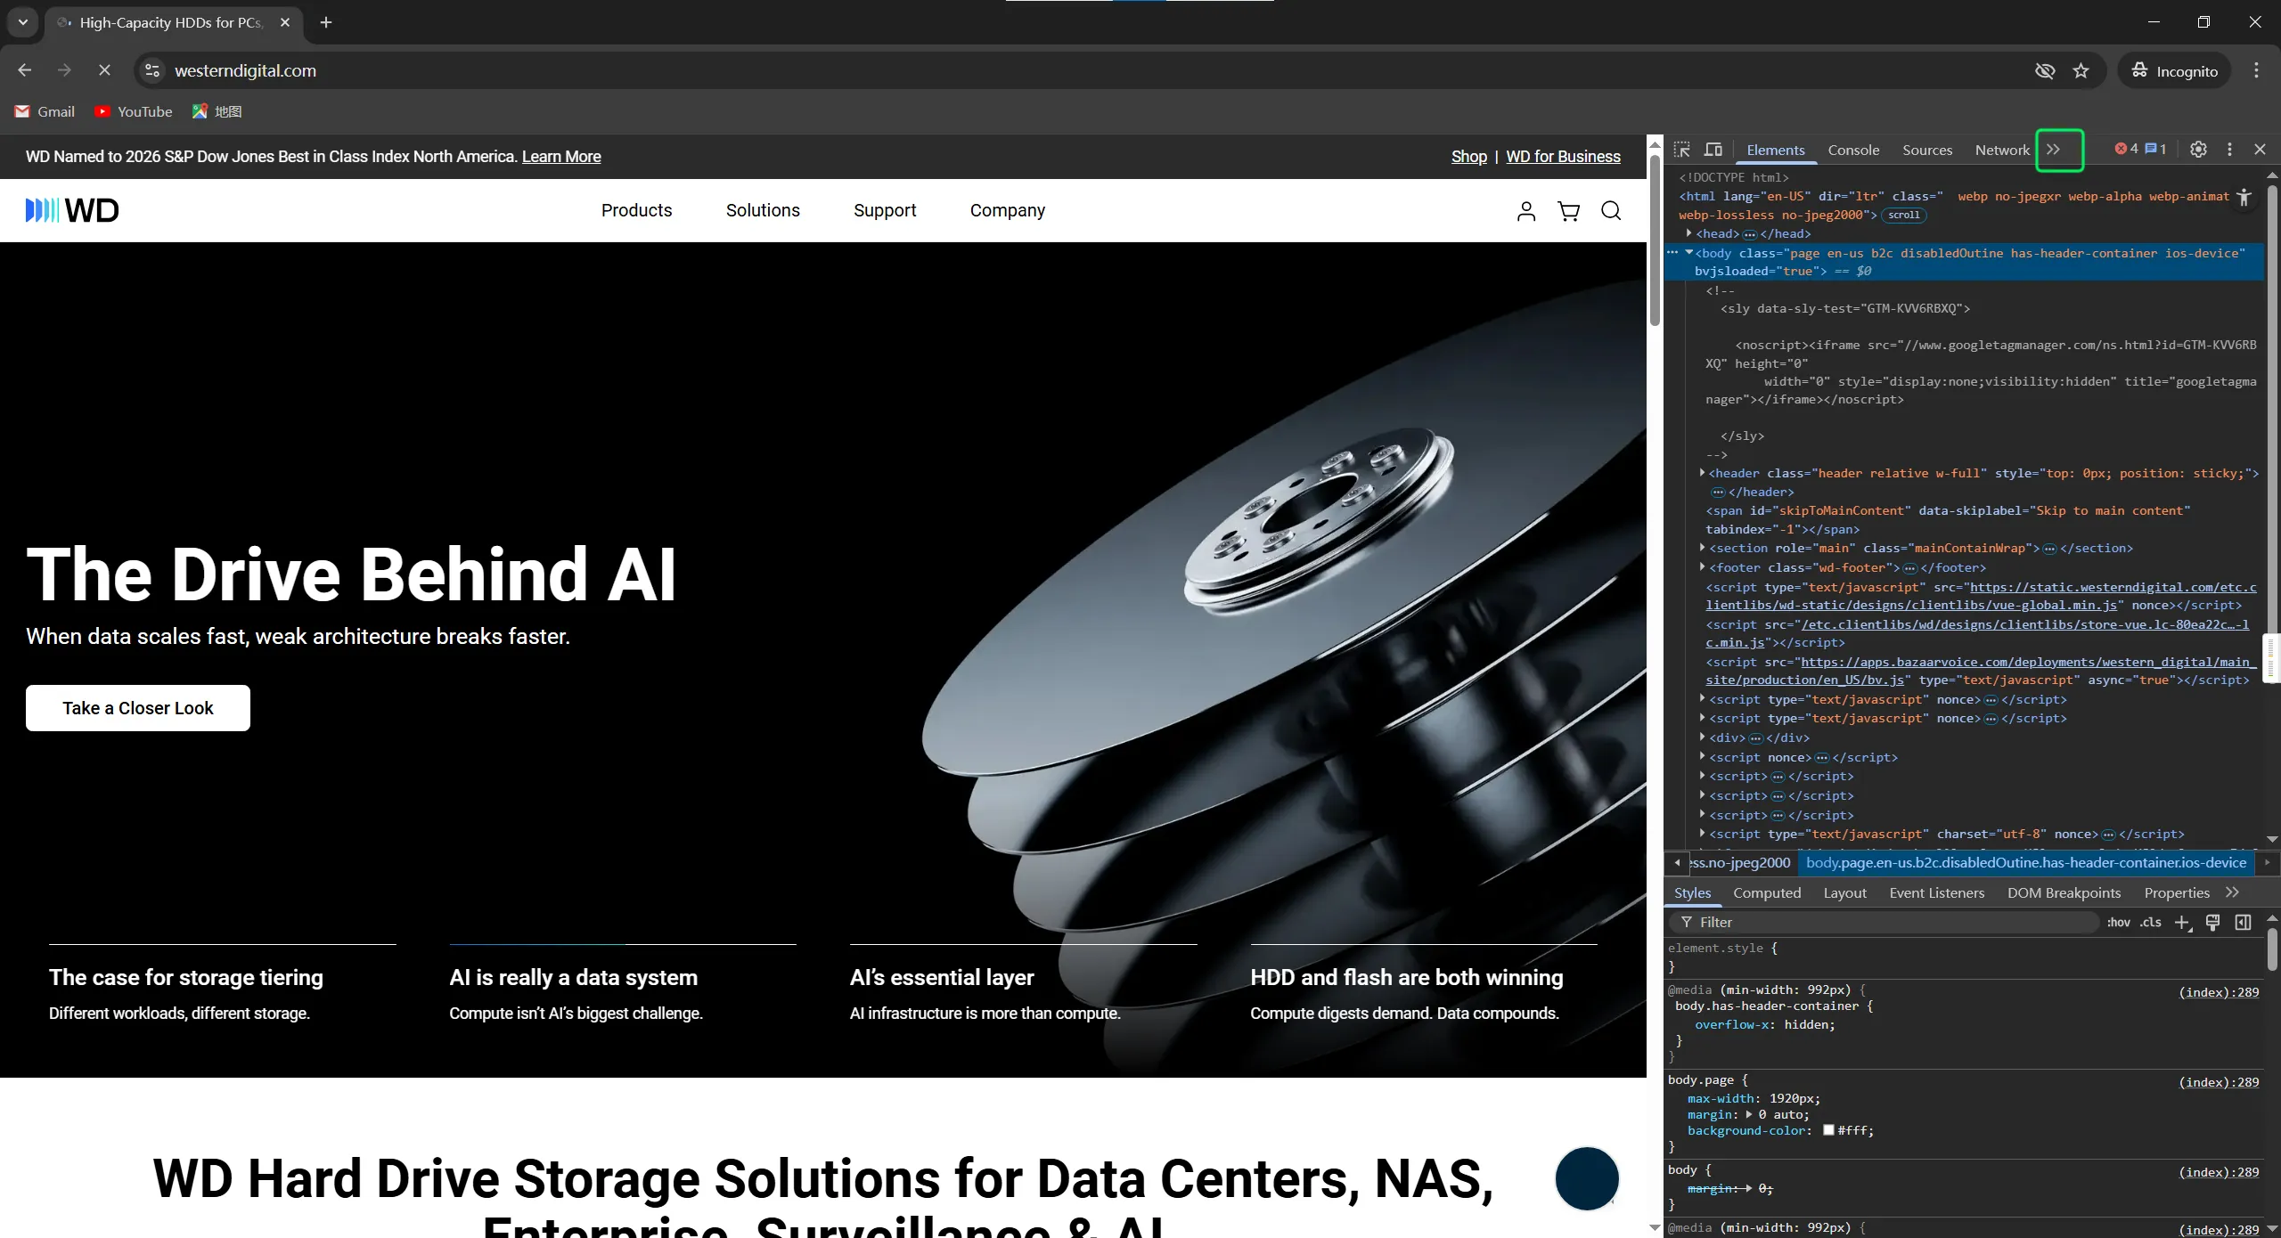2281x1238 pixels.
Task: Collapse the body element node
Action: click(1688, 253)
